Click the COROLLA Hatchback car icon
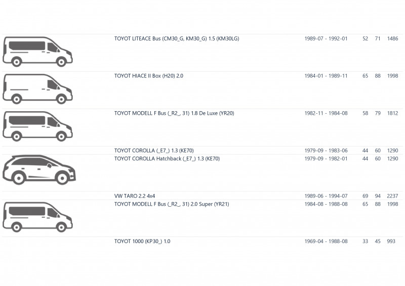Screen dimensions: 405x286 point(39,170)
